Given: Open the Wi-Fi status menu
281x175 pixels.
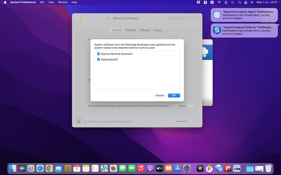Looking at the screenshot, I should (x=219, y=2).
